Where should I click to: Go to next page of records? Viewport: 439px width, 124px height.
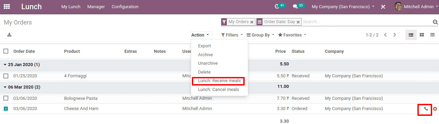click(395, 35)
